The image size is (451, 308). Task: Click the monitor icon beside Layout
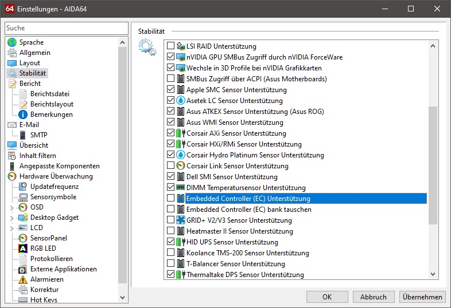pos(12,63)
